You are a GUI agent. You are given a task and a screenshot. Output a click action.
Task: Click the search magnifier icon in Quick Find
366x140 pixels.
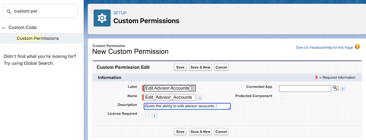[x=9, y=11]
